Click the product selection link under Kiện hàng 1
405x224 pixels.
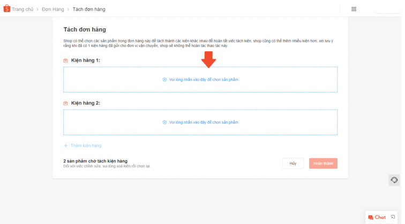(x=203, y=80)
